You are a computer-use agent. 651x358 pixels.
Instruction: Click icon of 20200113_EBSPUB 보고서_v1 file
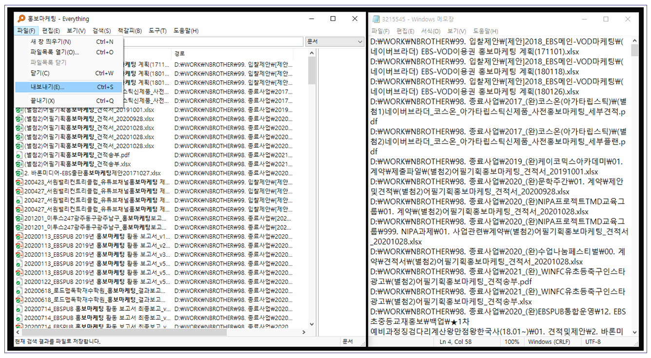[x=19, y=236]
